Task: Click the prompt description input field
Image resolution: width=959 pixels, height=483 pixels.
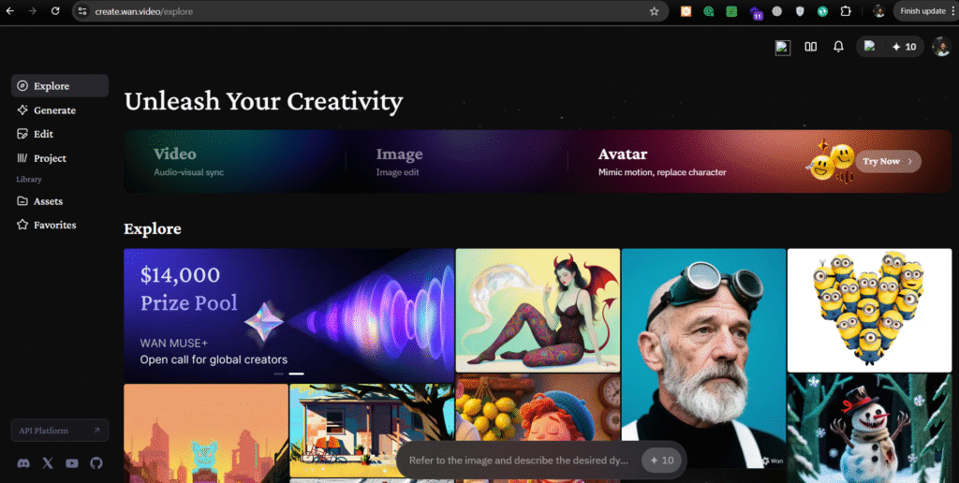Action: coord(520,461)
